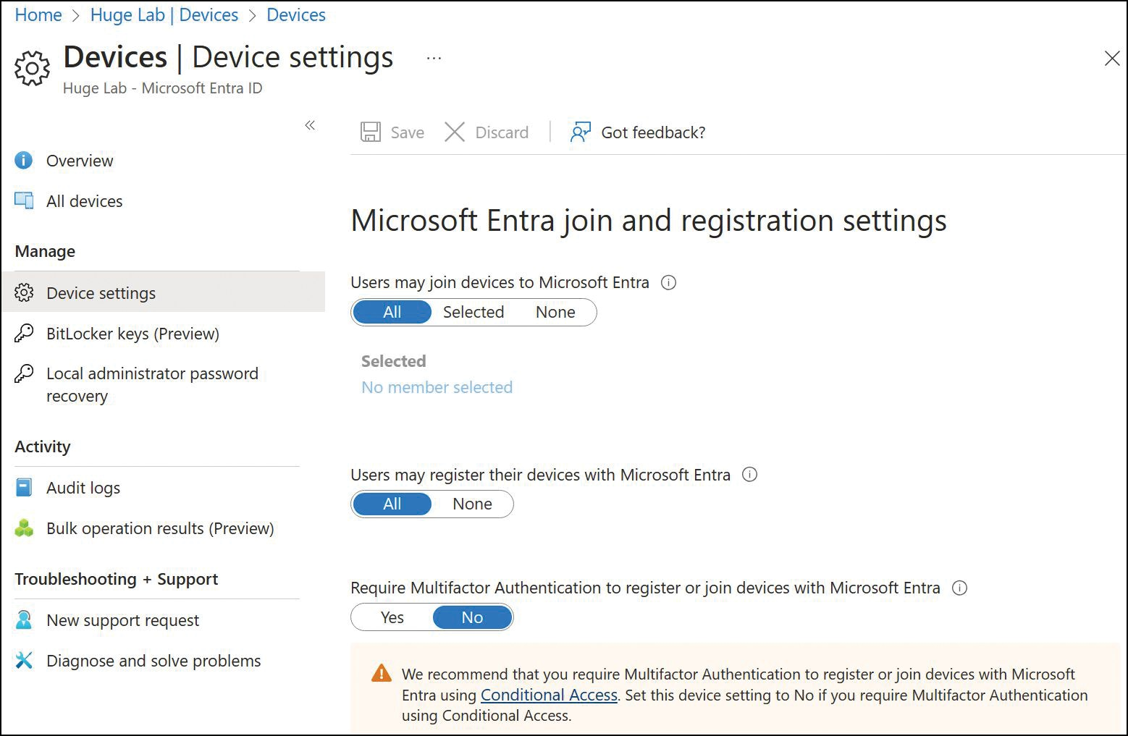Screen dimensions: 1128x736
Task: Click the Got feedback person icon
Action: (x=581, y=132)
